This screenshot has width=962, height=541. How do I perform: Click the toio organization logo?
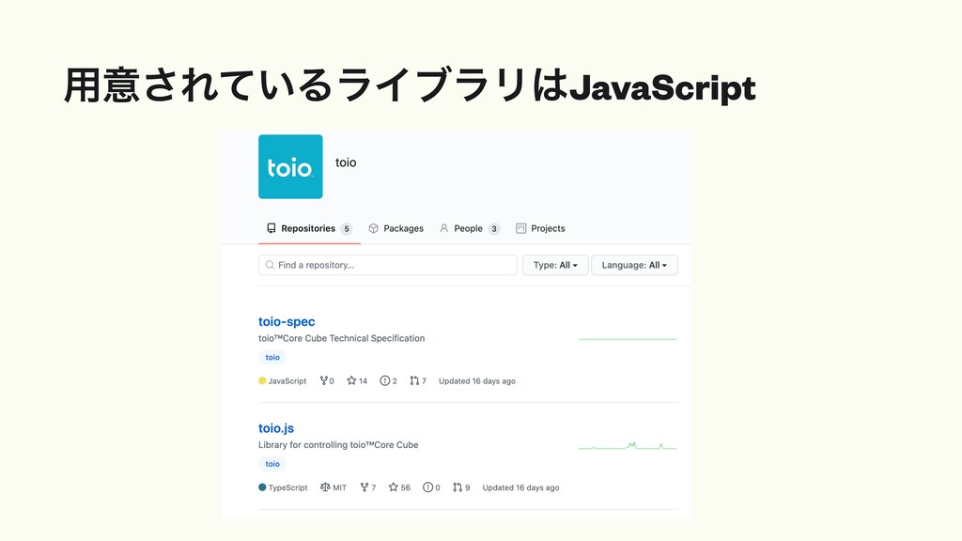[290, 166]
